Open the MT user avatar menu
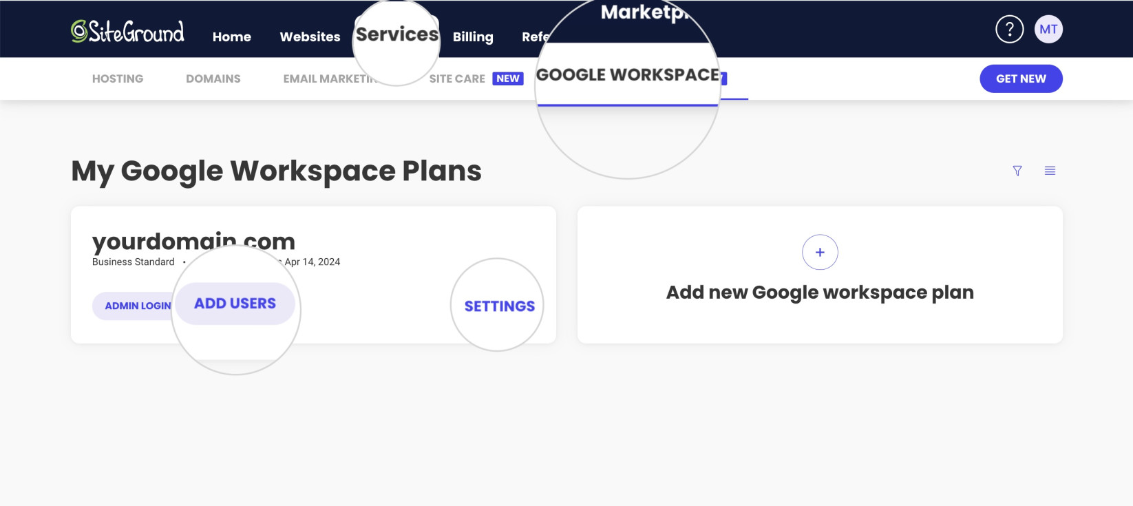This screenshot has height=506, width=1133. coord(1048,29)
